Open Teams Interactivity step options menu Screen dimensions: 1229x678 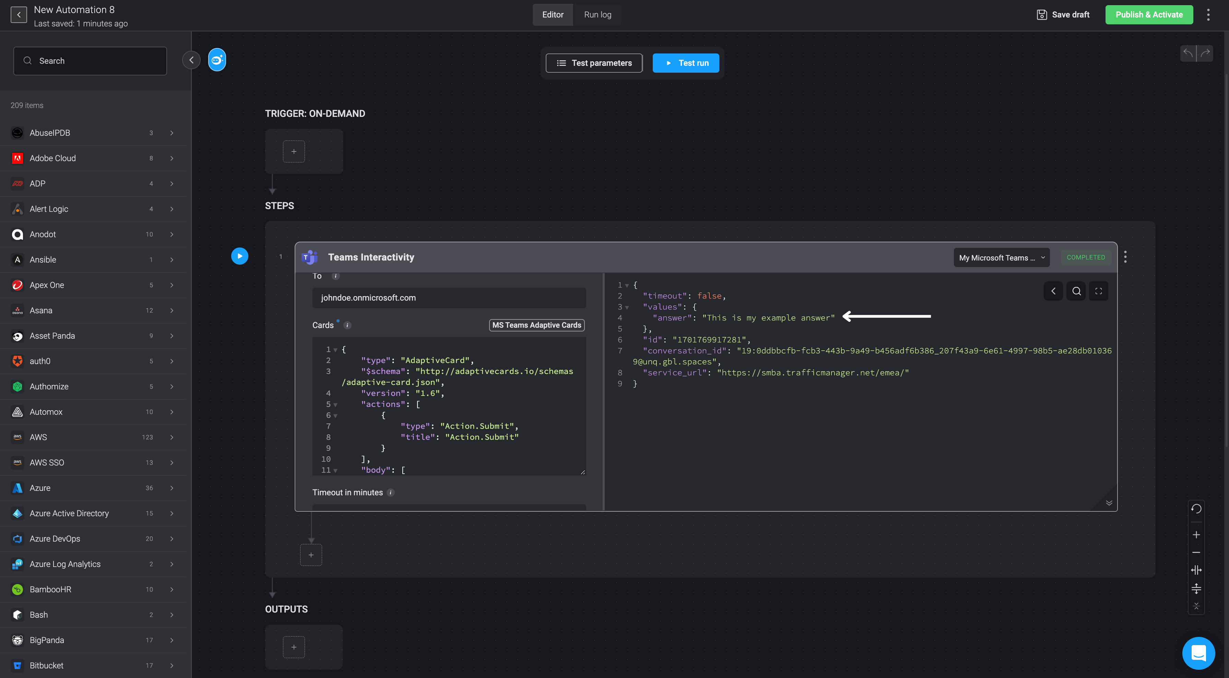pyautogui.click(x=1125, y=257)
